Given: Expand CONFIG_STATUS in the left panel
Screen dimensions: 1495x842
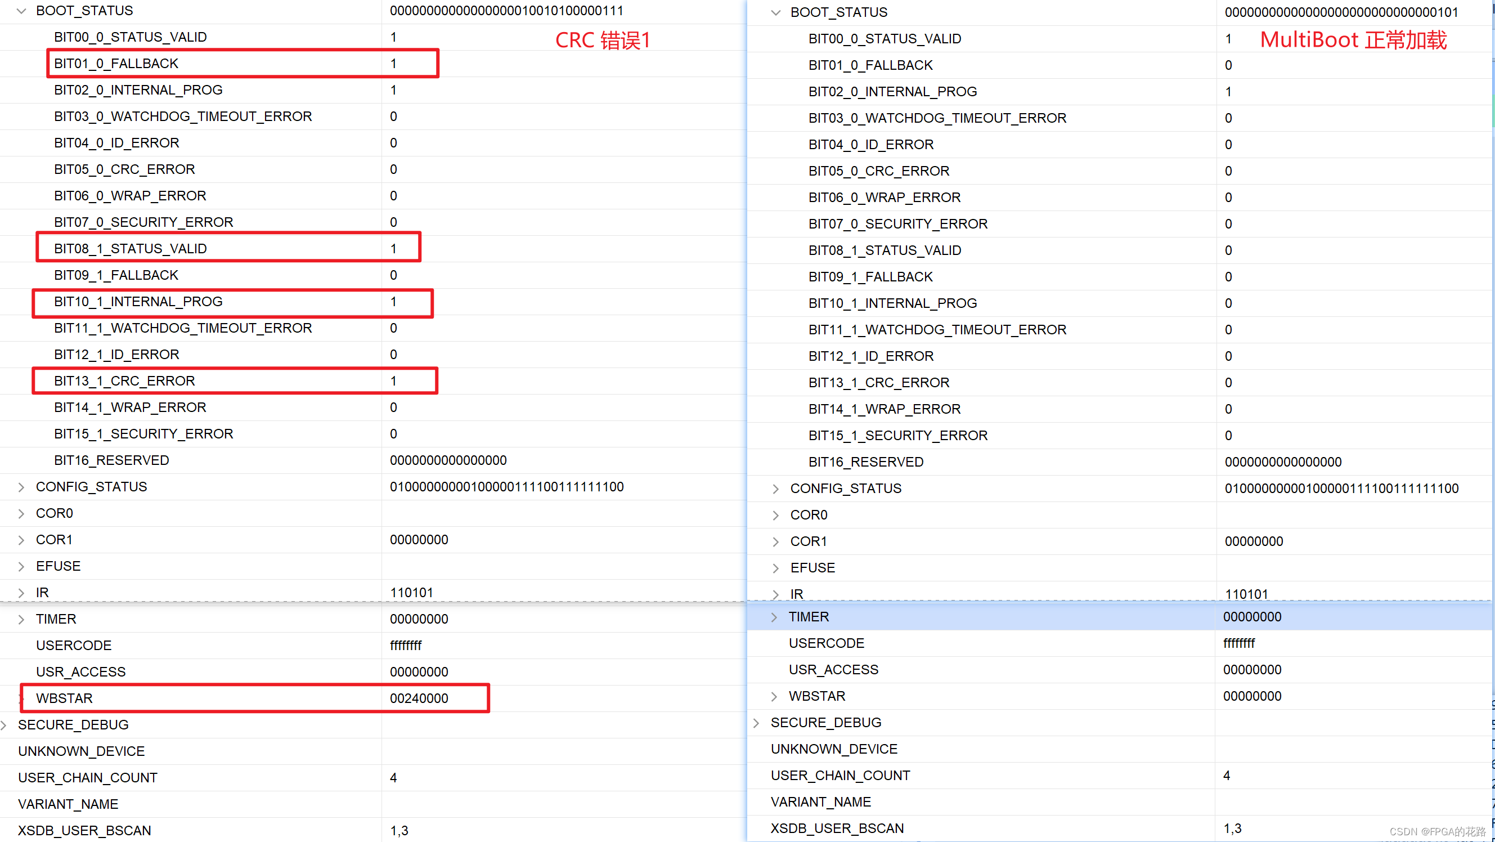Looking at the screenshot, I should tap(21, 487).
